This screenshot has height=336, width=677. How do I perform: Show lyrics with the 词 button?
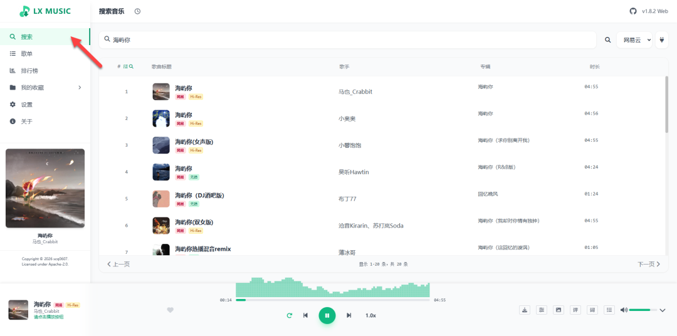[592, 310]
